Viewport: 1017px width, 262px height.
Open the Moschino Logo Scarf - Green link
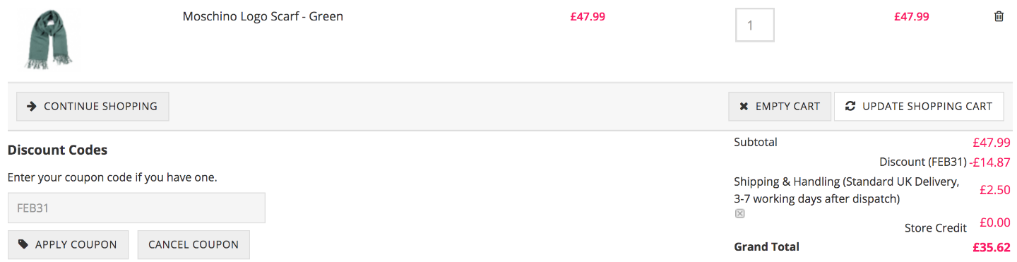point(263,16)
